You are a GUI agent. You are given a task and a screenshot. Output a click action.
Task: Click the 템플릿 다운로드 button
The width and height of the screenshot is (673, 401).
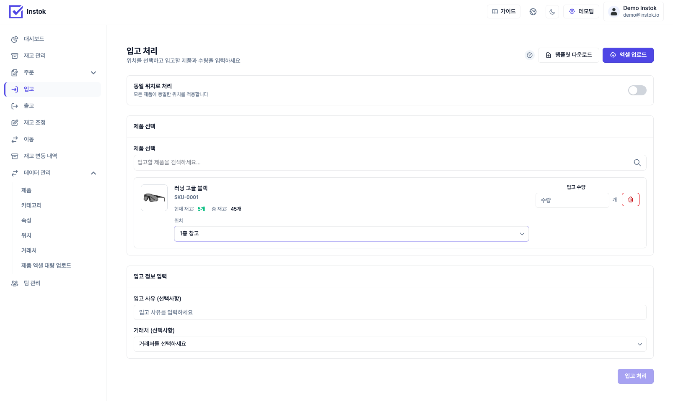coord(568,55)
